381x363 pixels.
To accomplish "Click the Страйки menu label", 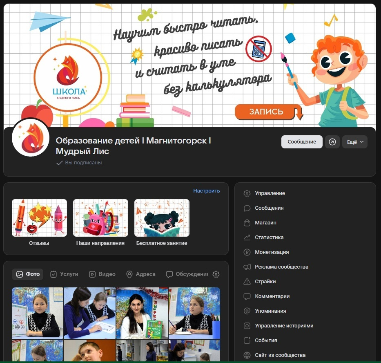I will coord(265,282).
